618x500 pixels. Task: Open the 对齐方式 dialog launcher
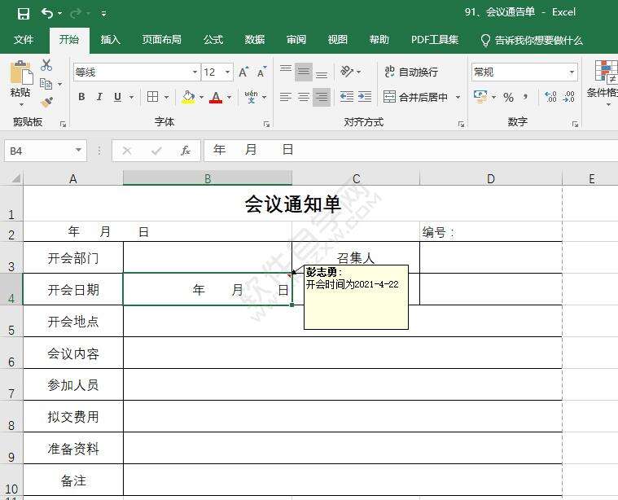tap(461, 125)
